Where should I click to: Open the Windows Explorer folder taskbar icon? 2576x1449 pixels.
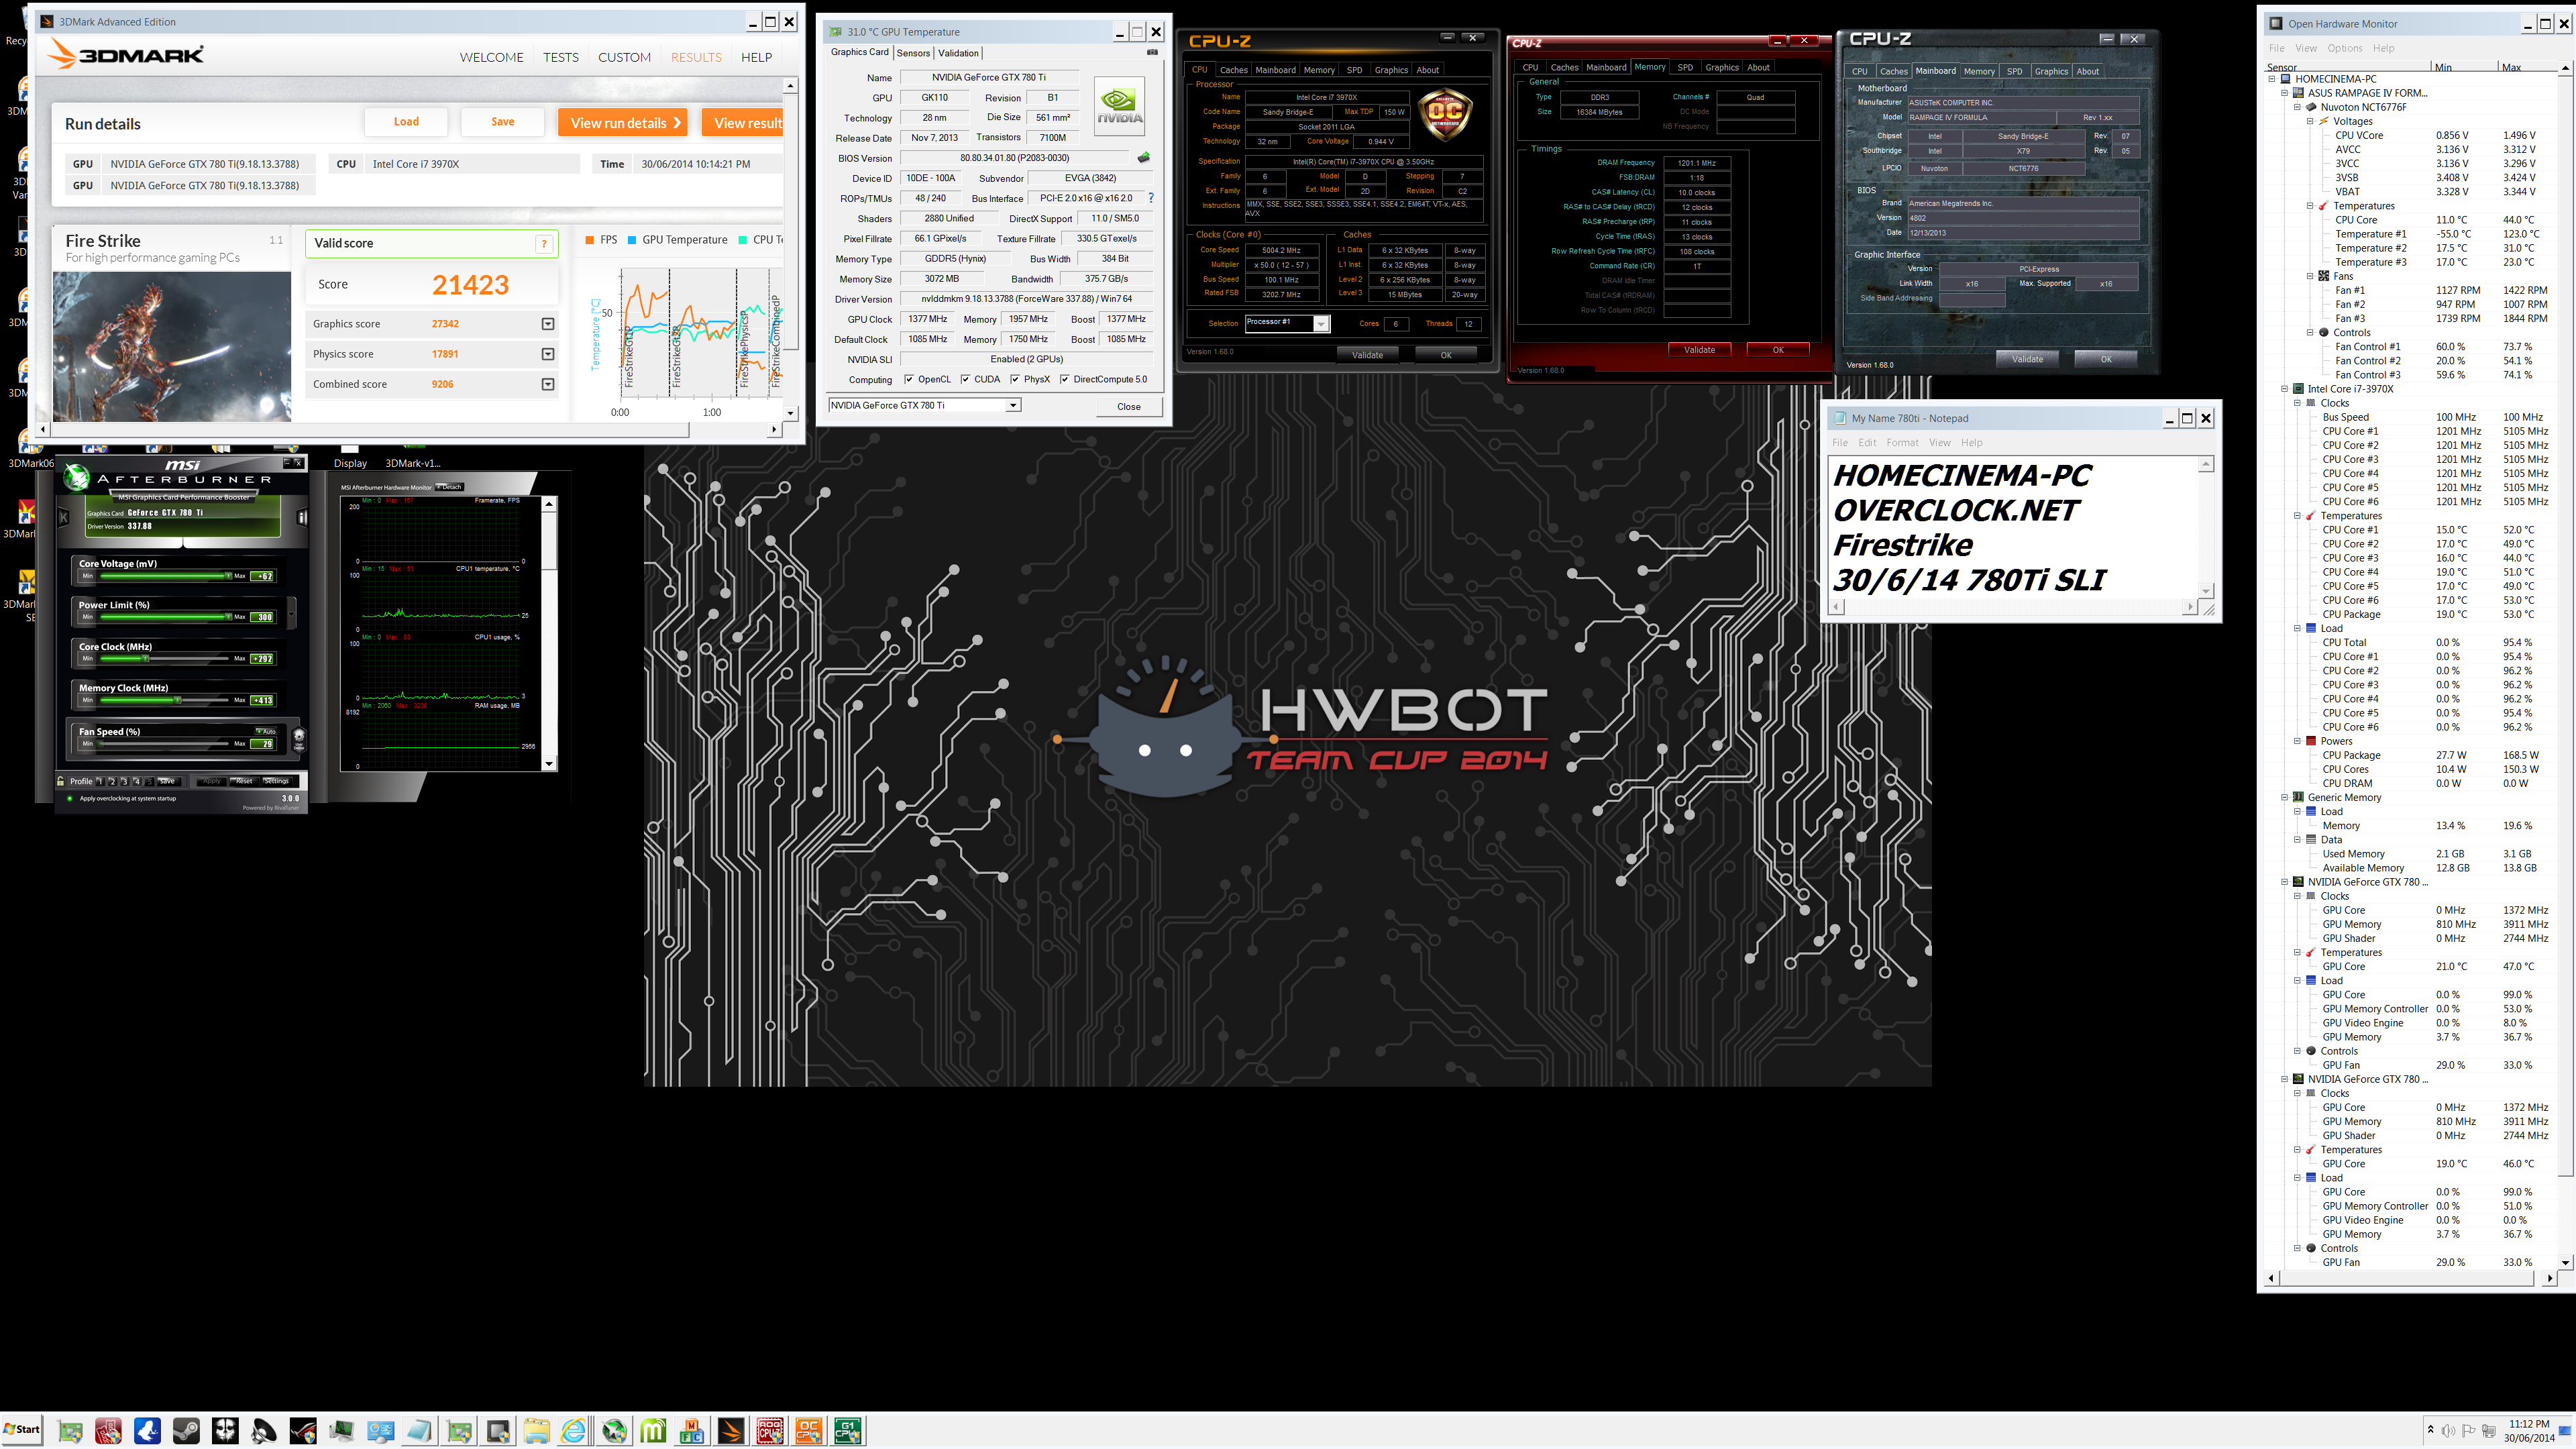point(536,1431)
